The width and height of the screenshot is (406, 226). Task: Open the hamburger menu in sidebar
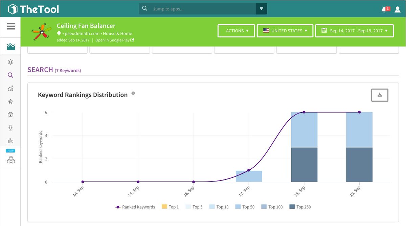pyautogui.click(x=11, y=26)
